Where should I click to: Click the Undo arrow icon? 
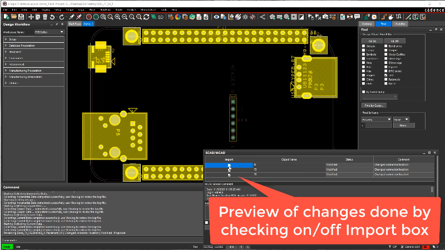click(x=53, y=17)
